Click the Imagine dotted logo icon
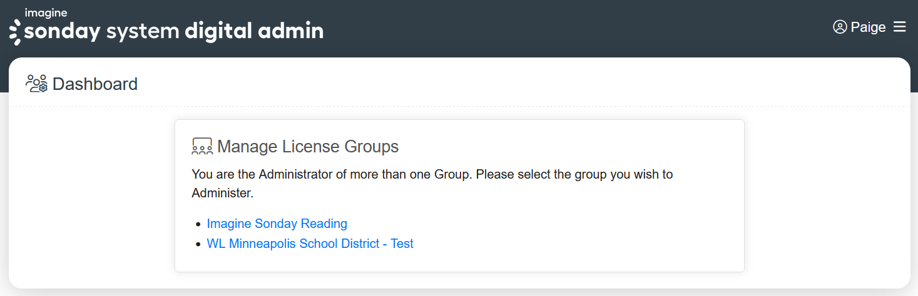The height and width of the screenshot is (296, 918). click(15, 32)
